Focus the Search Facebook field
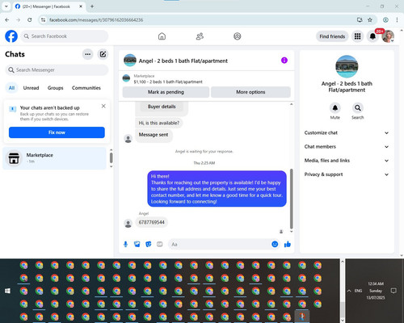 [x=65, y=36]
